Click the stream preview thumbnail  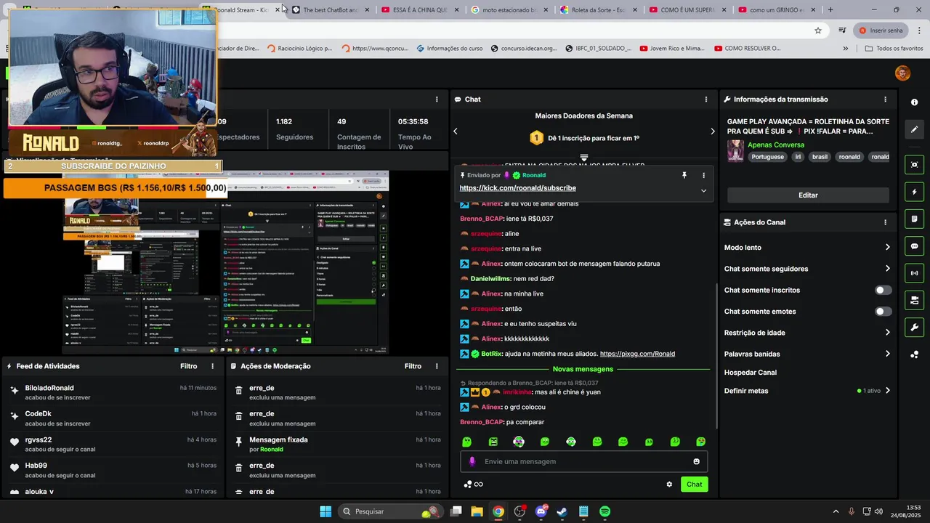pos(225,263)
